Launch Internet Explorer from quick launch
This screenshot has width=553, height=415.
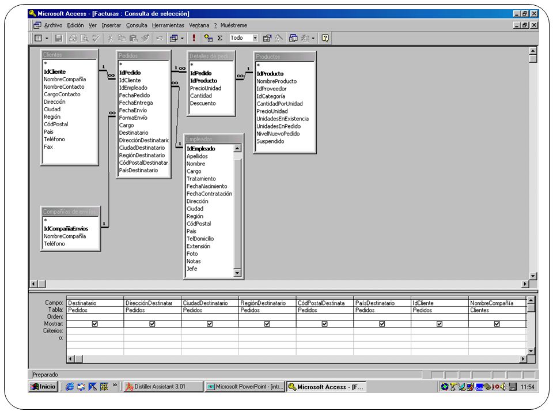pos(70,387)
